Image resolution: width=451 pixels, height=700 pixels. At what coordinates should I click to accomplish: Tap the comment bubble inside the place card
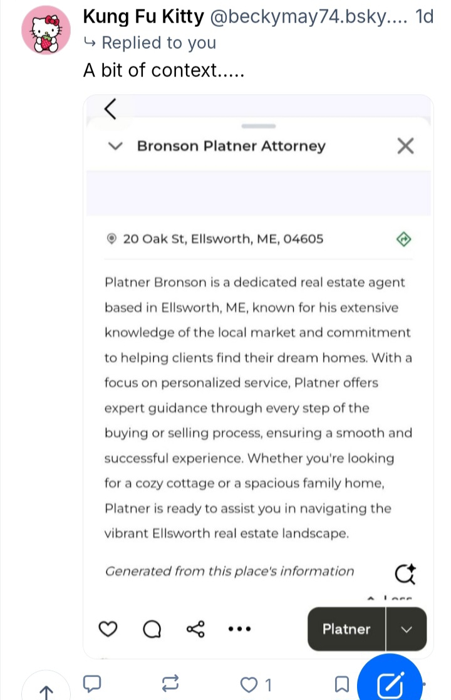click(x=152, y=629)
